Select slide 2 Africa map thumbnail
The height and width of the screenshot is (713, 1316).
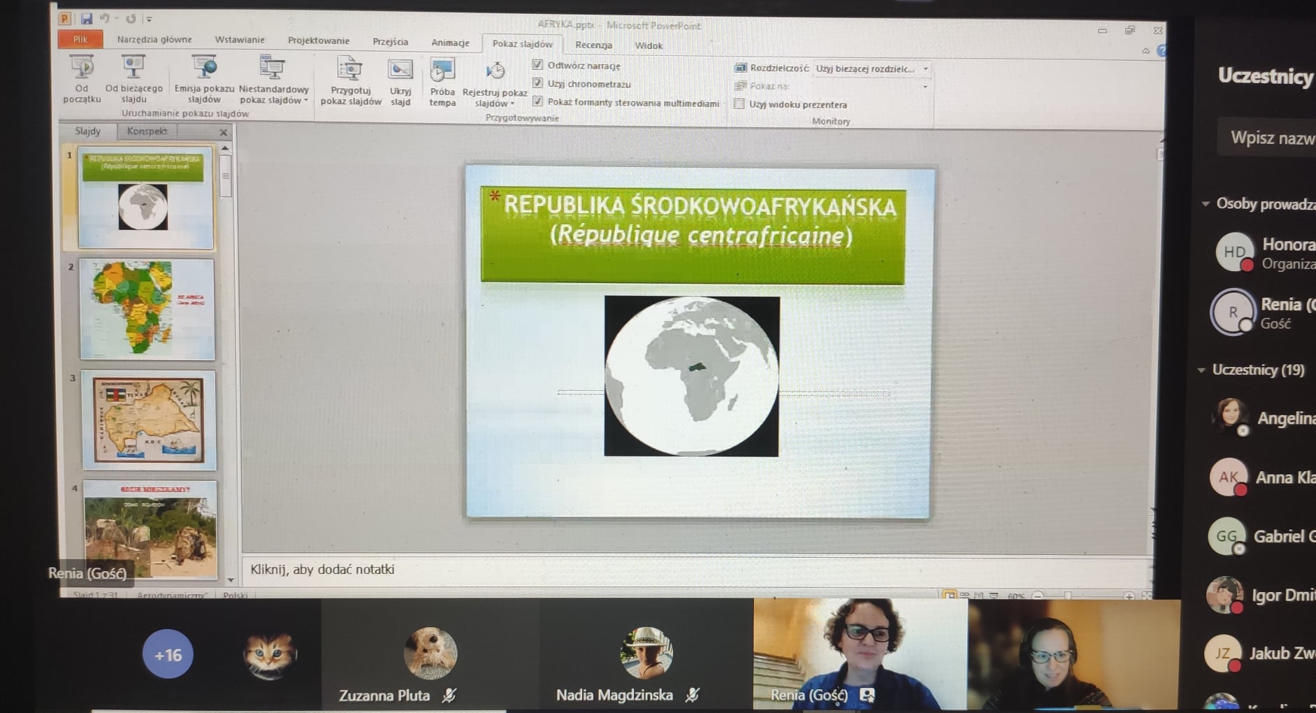(147, 309)
